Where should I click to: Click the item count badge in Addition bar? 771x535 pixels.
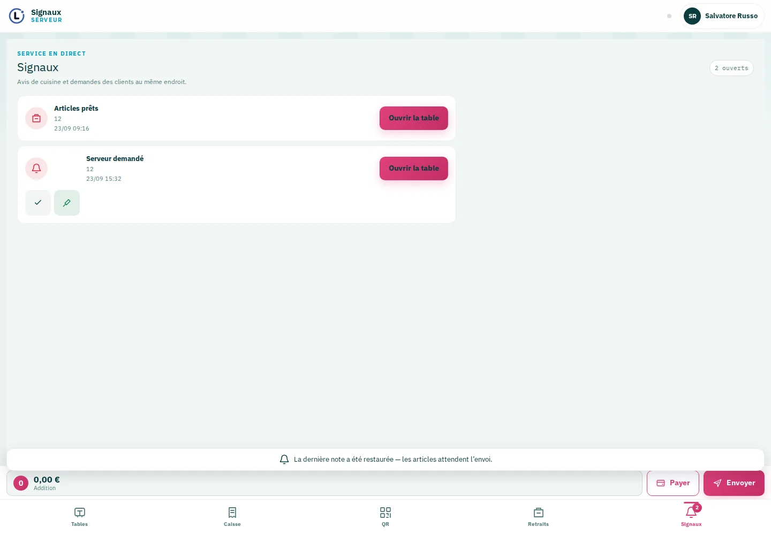tap(21, 483)
